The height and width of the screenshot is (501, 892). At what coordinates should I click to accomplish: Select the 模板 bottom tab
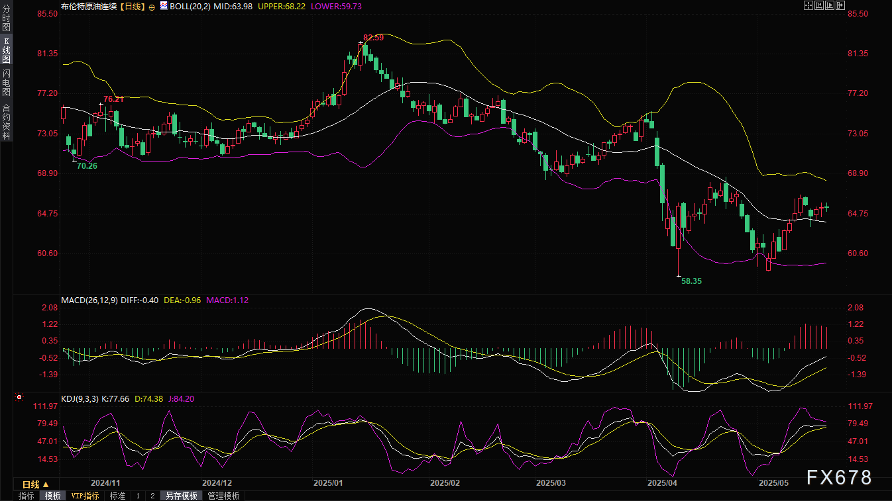[x=52, y=496]
